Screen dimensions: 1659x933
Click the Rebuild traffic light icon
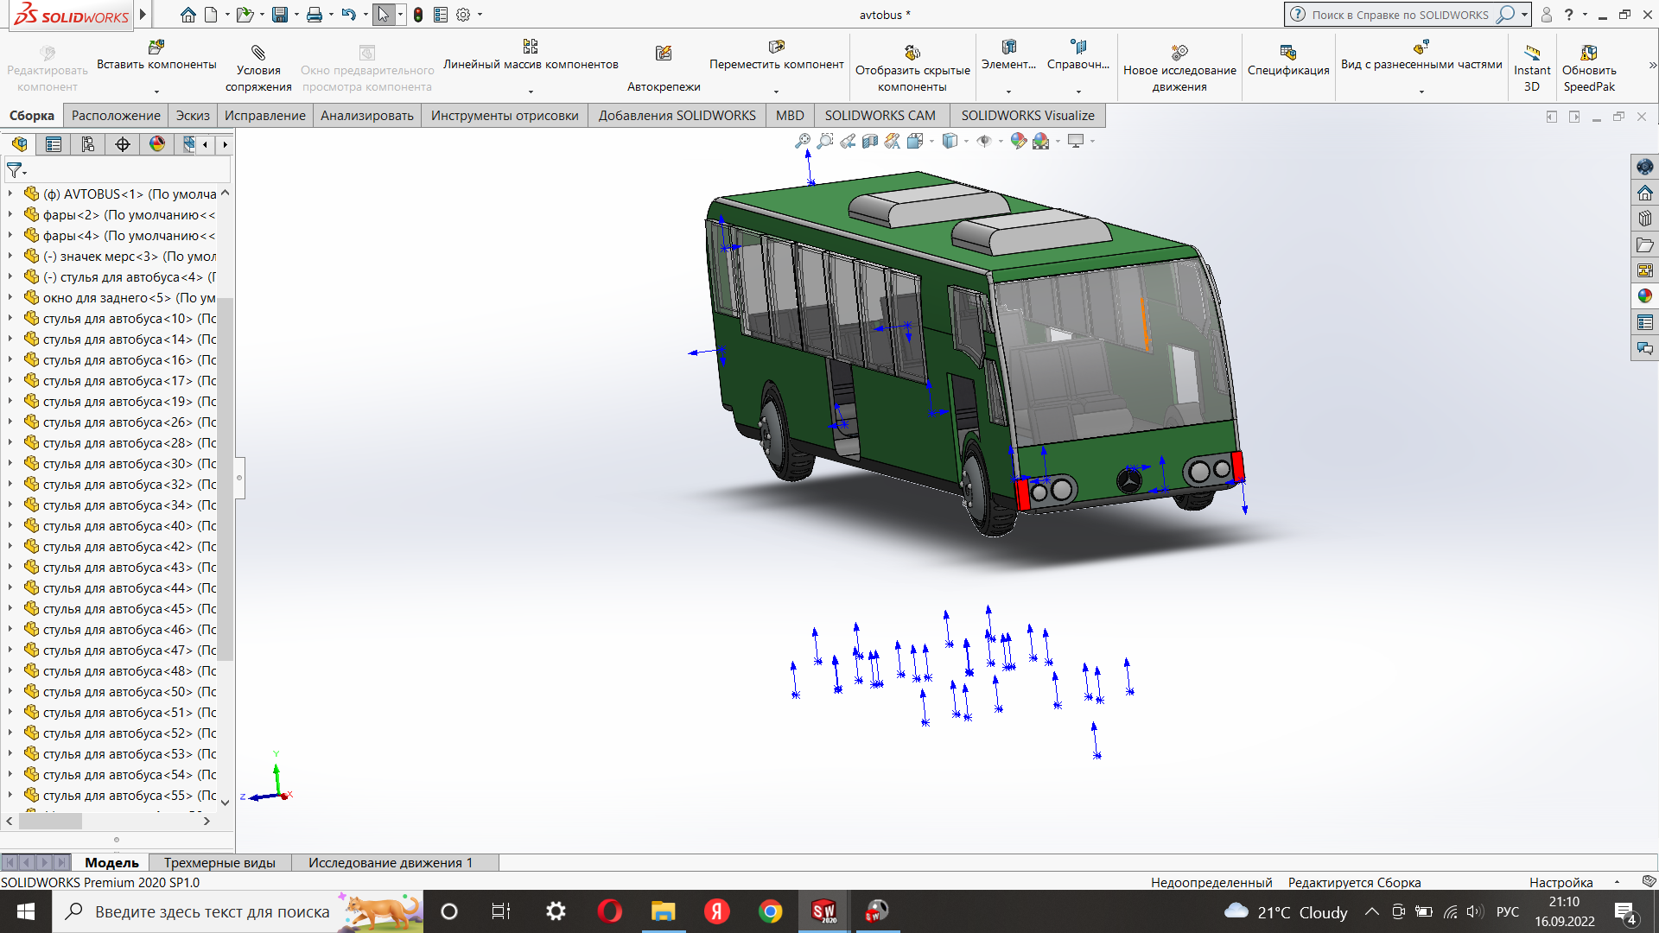coord(418,15)
